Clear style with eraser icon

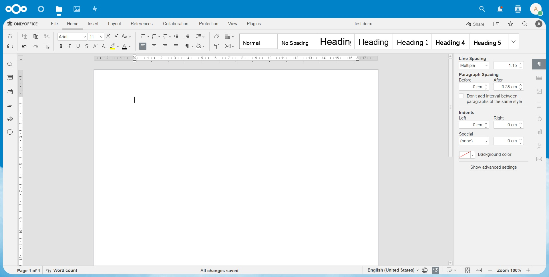216,36
